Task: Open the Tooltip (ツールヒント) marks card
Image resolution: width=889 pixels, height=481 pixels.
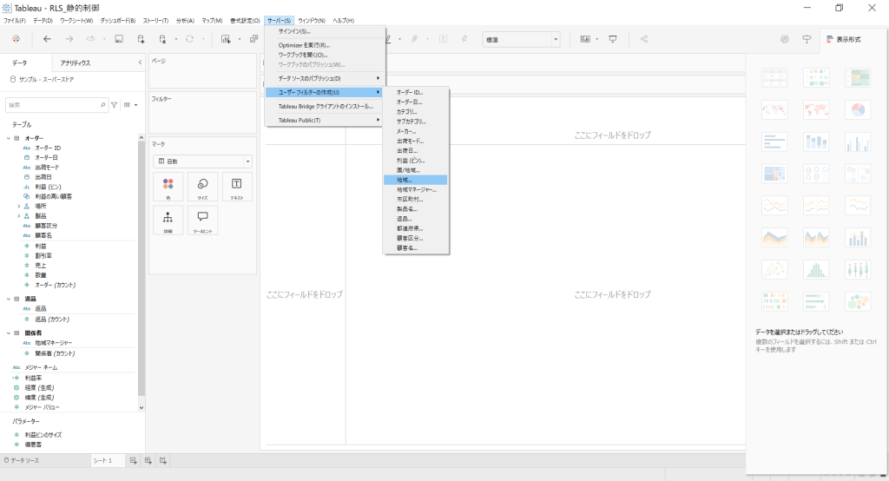Action: 202,221
